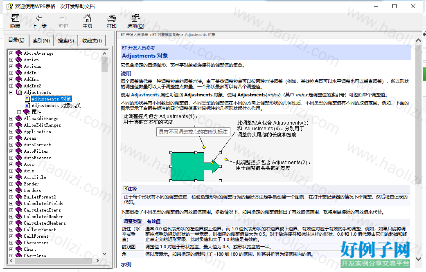Click the page icon of Adjustments 对象
This screenshot has width=426, height=272.
coord(27,99)
